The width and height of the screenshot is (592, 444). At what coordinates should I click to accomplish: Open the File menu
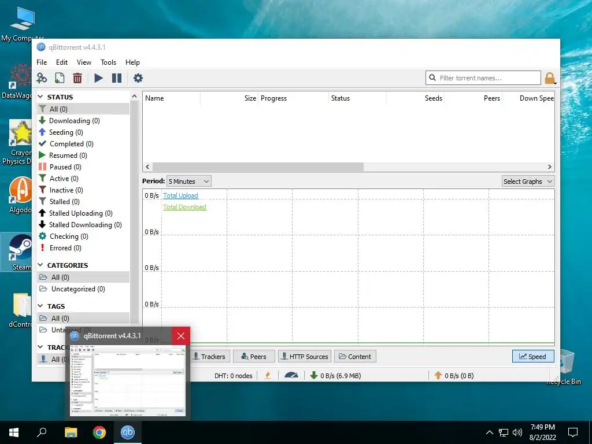42,62
